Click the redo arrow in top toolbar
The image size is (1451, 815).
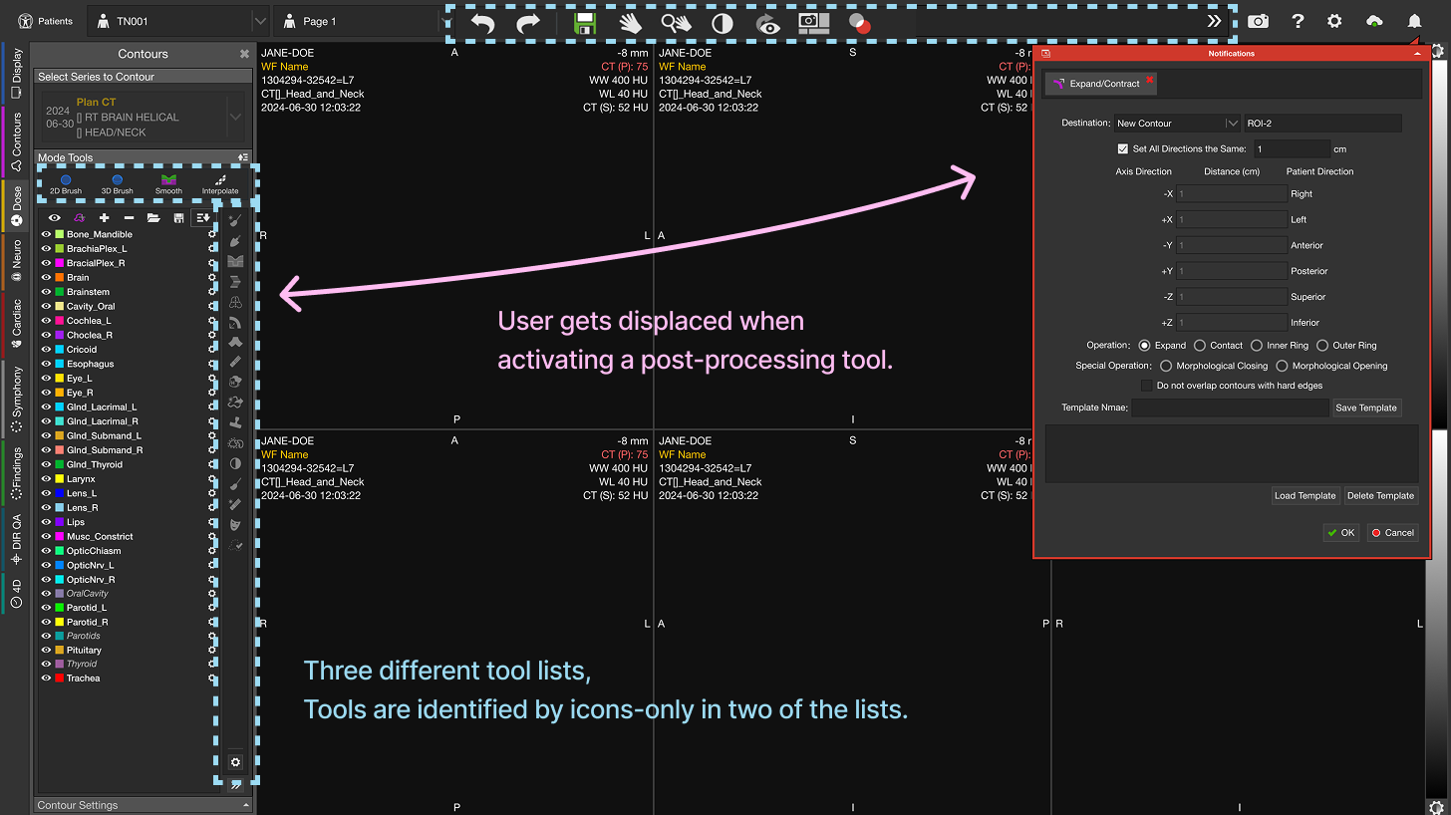[528, 24]
